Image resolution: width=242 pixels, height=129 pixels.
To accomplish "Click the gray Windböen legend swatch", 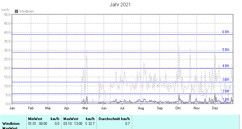I will pyautogui.click(x=16, y=11).
